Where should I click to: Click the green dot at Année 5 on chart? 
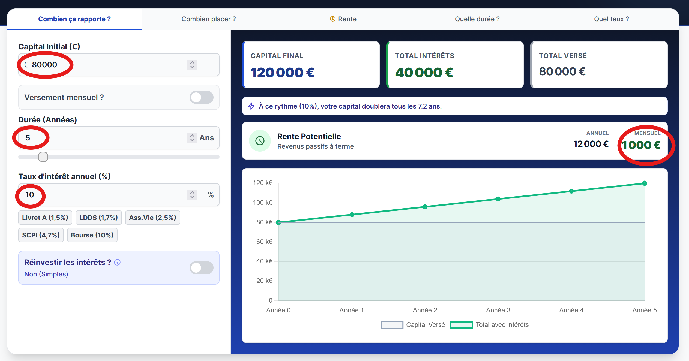click(645, 183)
